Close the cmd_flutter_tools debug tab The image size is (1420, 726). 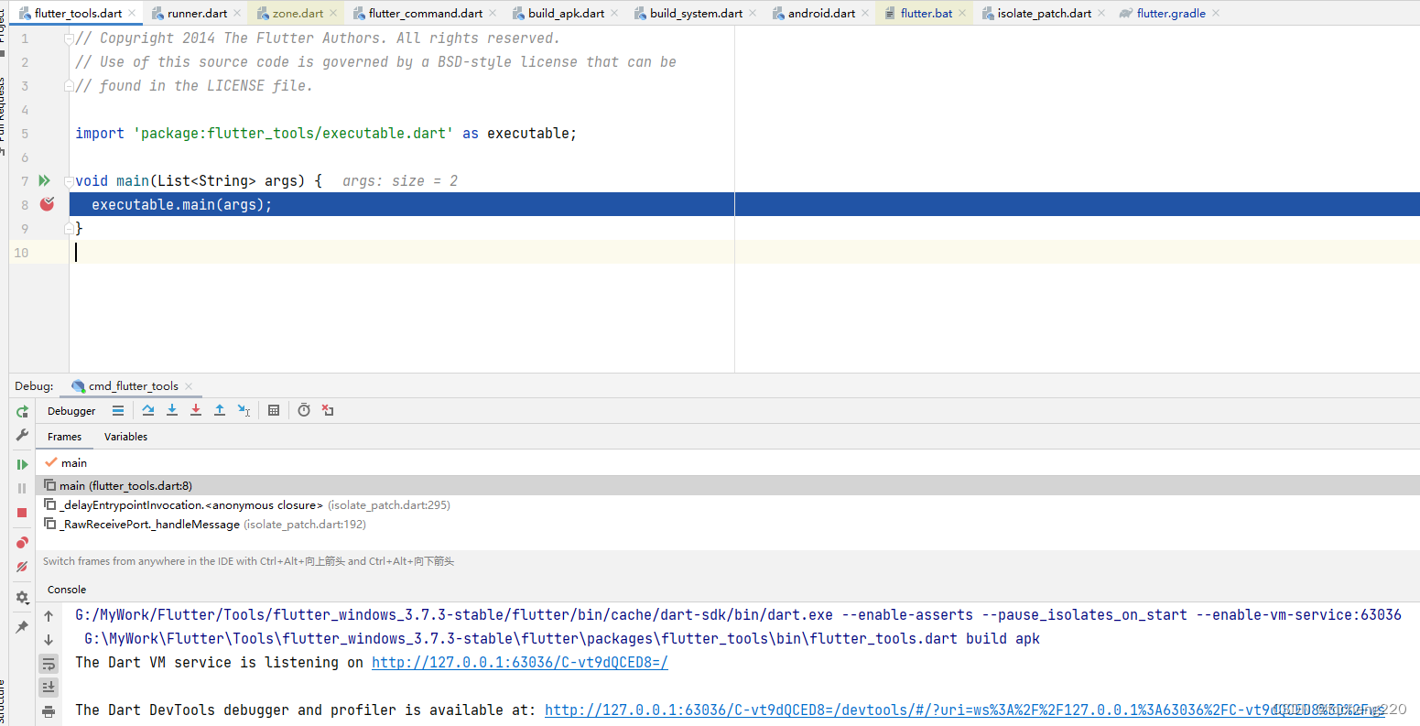pos(189,386)
